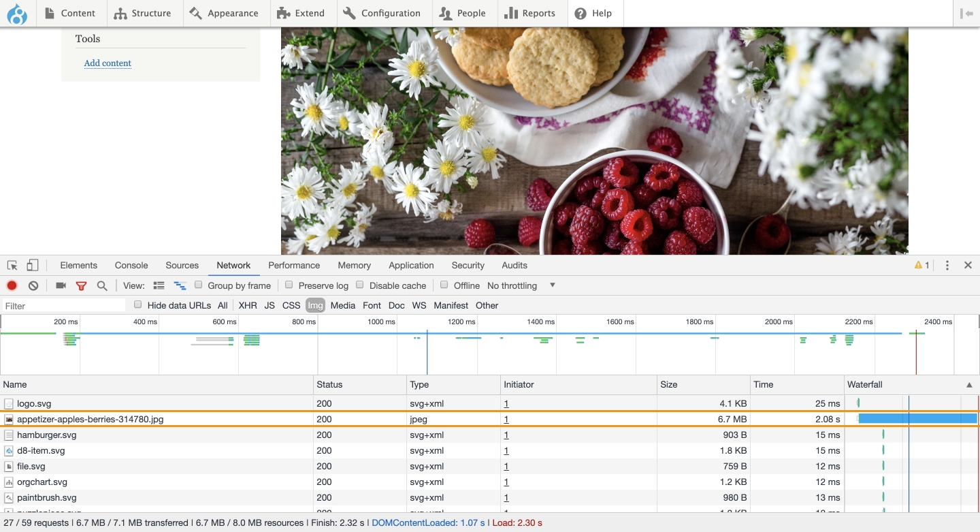Viewport: 980px width, 532px height.
Task: Toggle the network filter funnel icon
Action: (81, 285)
